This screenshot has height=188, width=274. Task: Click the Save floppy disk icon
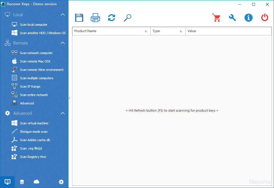click(x=79, y=18)
